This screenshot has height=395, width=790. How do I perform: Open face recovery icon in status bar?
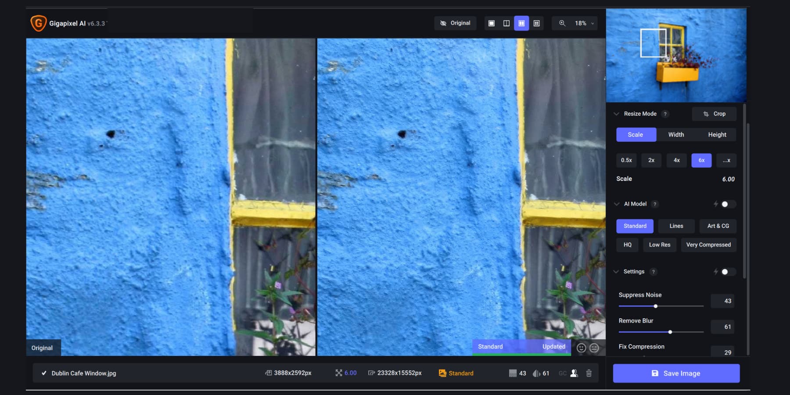click(574, 373)
